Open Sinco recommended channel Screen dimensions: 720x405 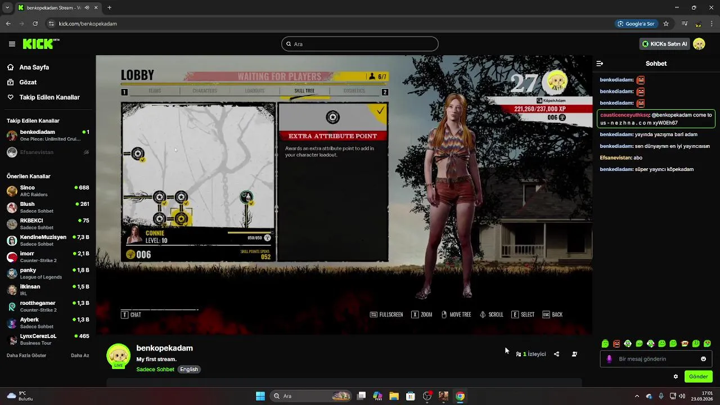click(48, 191)
